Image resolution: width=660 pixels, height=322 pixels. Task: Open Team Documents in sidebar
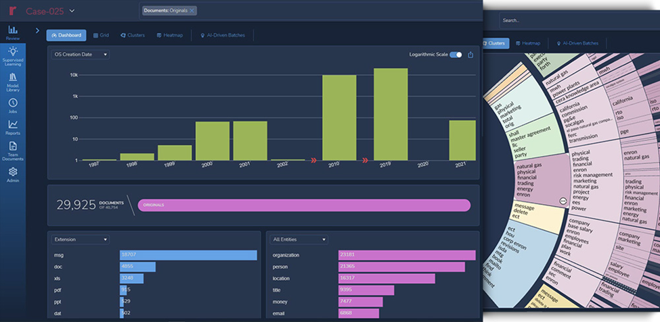click(13, 151)
